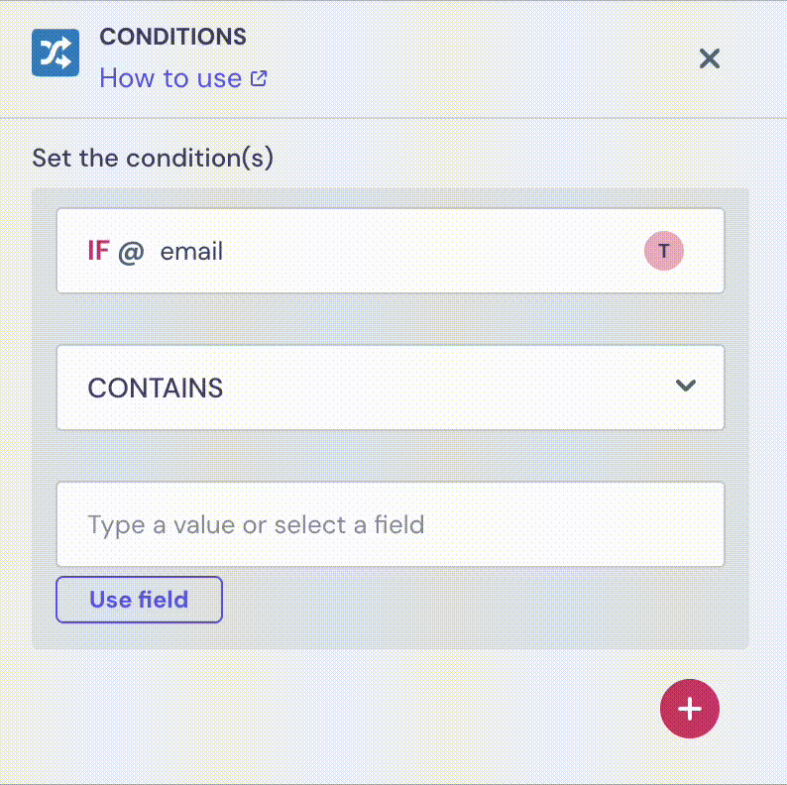Click the external link icon beside How to use

[x=259, y=78]
